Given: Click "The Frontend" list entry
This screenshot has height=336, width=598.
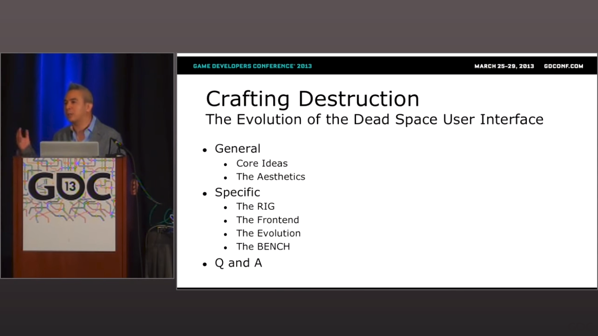Looking at the screenshot, I should 268,220.
